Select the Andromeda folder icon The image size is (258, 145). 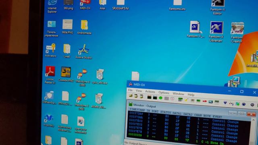[x=84, y=27]
